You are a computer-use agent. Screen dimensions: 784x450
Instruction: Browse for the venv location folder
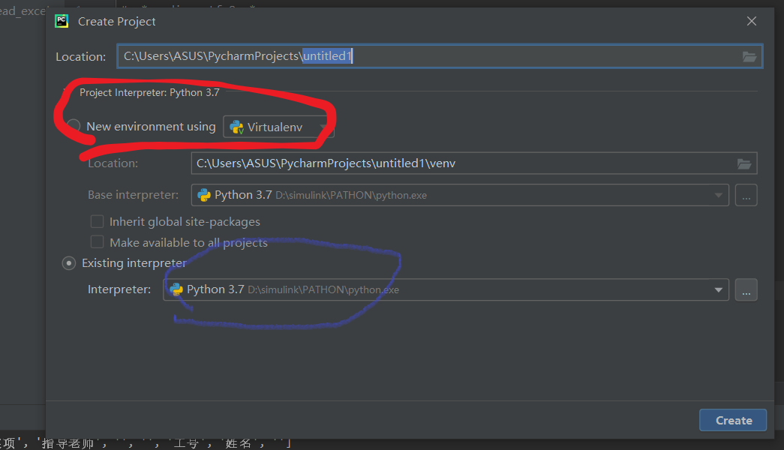pyautogui.click(x=744, y=163)
